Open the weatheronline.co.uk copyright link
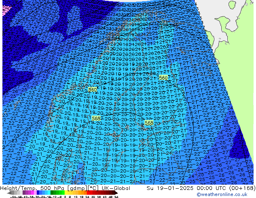 pyautogui.click(x=222, y=194)
